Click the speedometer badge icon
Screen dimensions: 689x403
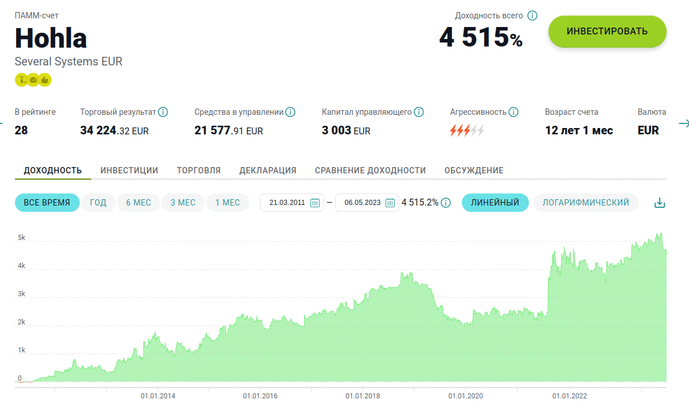[33, 80]
